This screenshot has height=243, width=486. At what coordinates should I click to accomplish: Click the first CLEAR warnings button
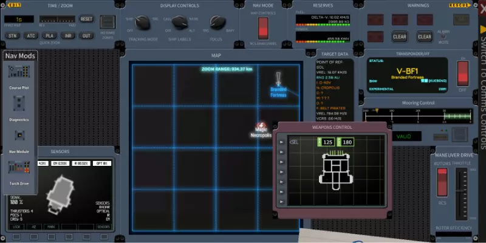[400, 37]
